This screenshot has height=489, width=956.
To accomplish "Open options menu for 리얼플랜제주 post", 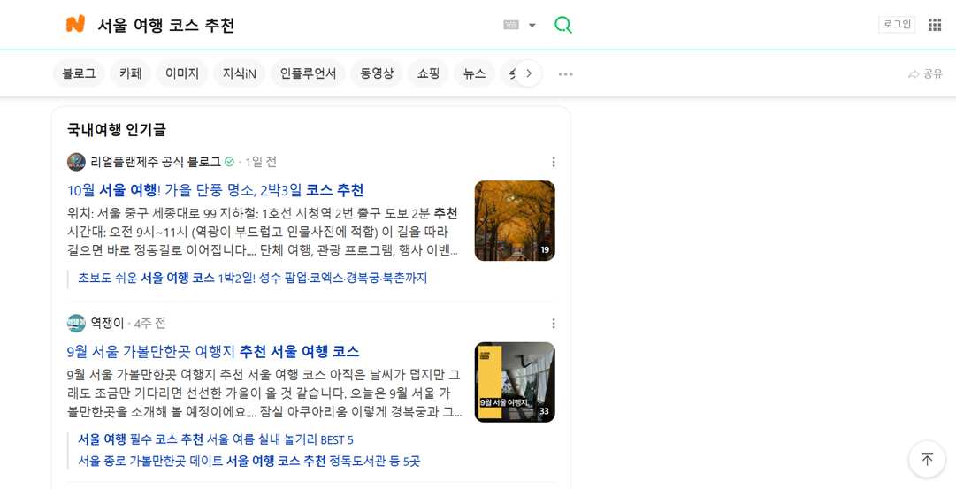I will point(554,162).
